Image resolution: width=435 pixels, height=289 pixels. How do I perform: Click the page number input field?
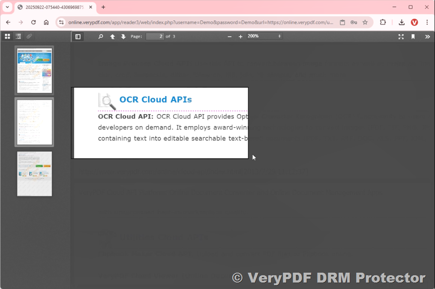(155, 36)
